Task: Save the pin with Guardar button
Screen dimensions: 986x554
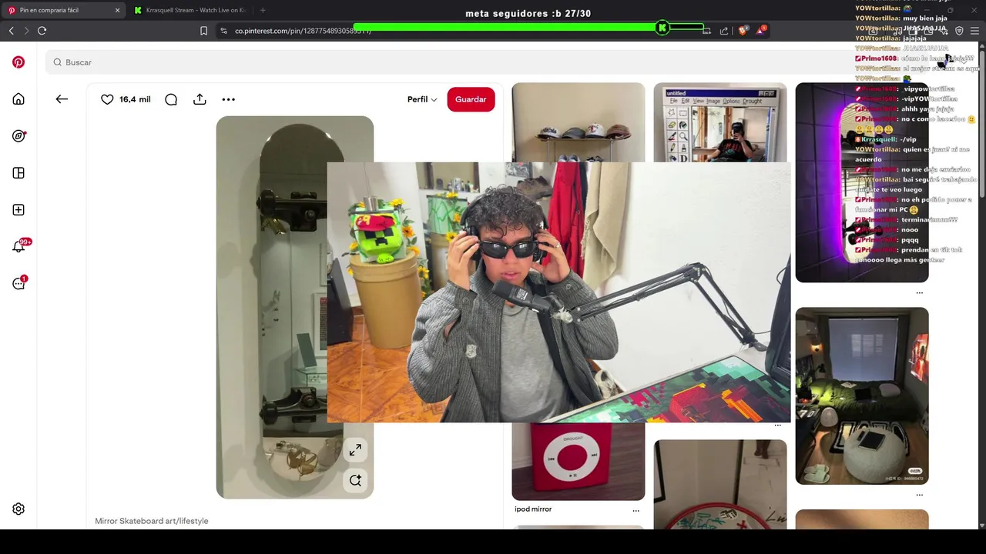Action: tap(471, 99)
